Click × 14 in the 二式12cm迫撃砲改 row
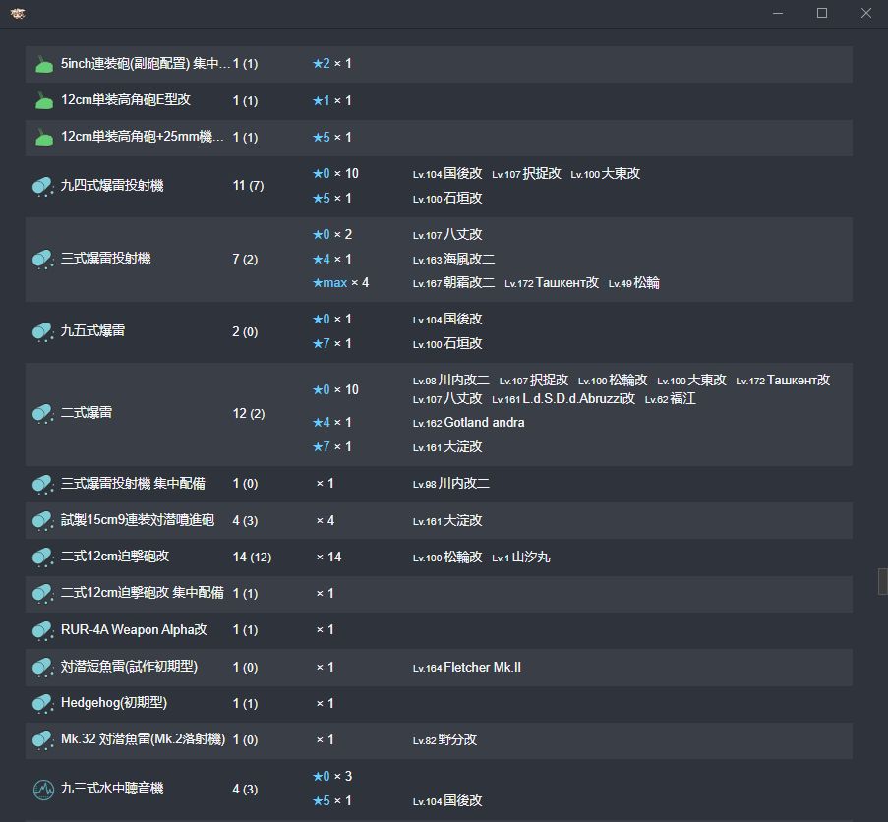This screenshot has height=822, width=888. click(x=329, y=558)
